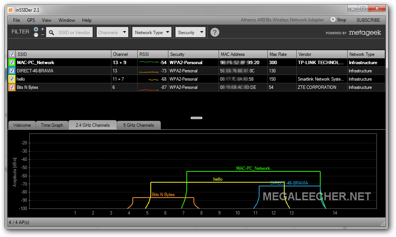Click the Smartlink Network Syste... vendor cell
The image size is (396, 237).
coord(321,79)
